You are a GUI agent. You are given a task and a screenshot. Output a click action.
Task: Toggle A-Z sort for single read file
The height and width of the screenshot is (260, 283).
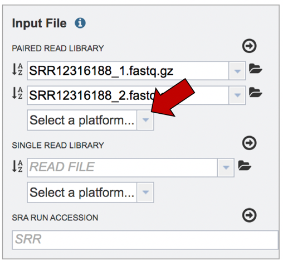point(17,166)
